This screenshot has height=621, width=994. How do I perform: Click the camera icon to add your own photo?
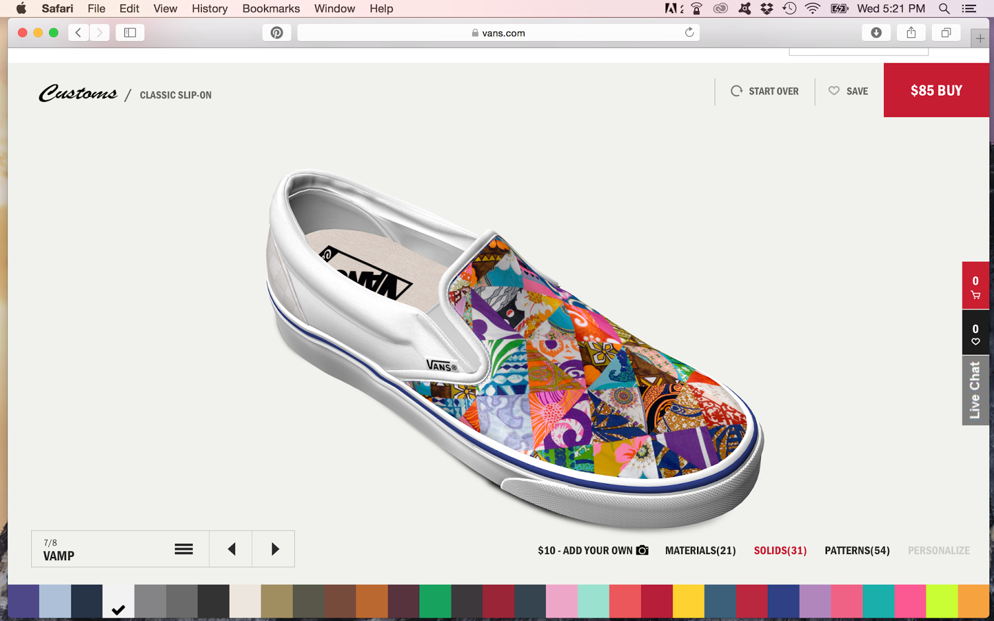click(x=642, y=550)
